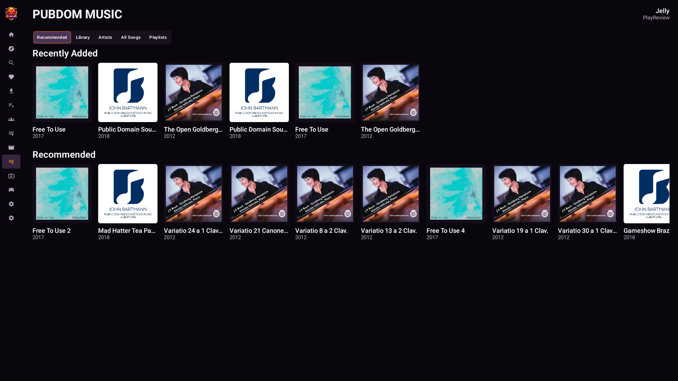Click the 'Variatio 8 a 2 Clav.' title

click(x=321, y=231)
